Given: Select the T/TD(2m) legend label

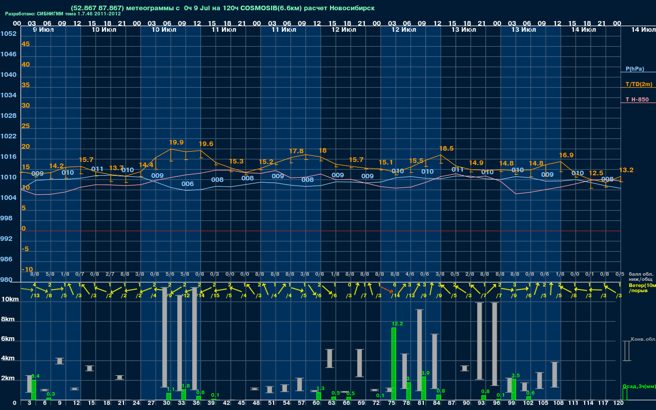Looking at the screenshot, I should (x=639, y=84).
